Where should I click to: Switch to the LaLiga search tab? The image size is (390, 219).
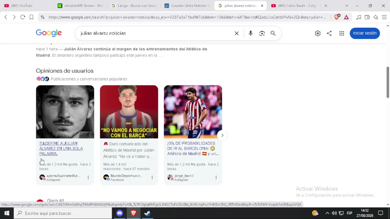click(x=134, y=6)
